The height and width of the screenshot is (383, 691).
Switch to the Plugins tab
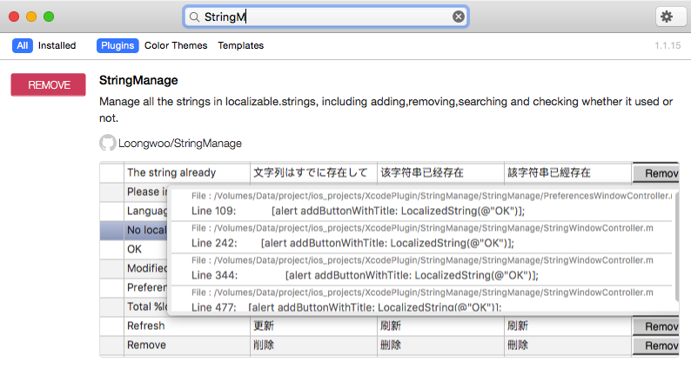click(117, 45)
